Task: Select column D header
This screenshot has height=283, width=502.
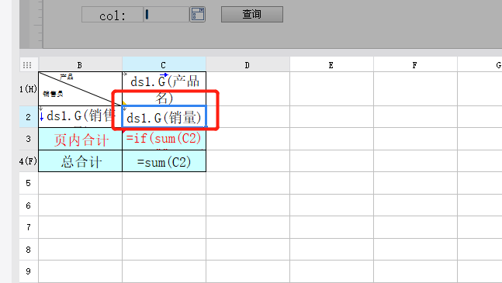Action: (x=248, y=65)
